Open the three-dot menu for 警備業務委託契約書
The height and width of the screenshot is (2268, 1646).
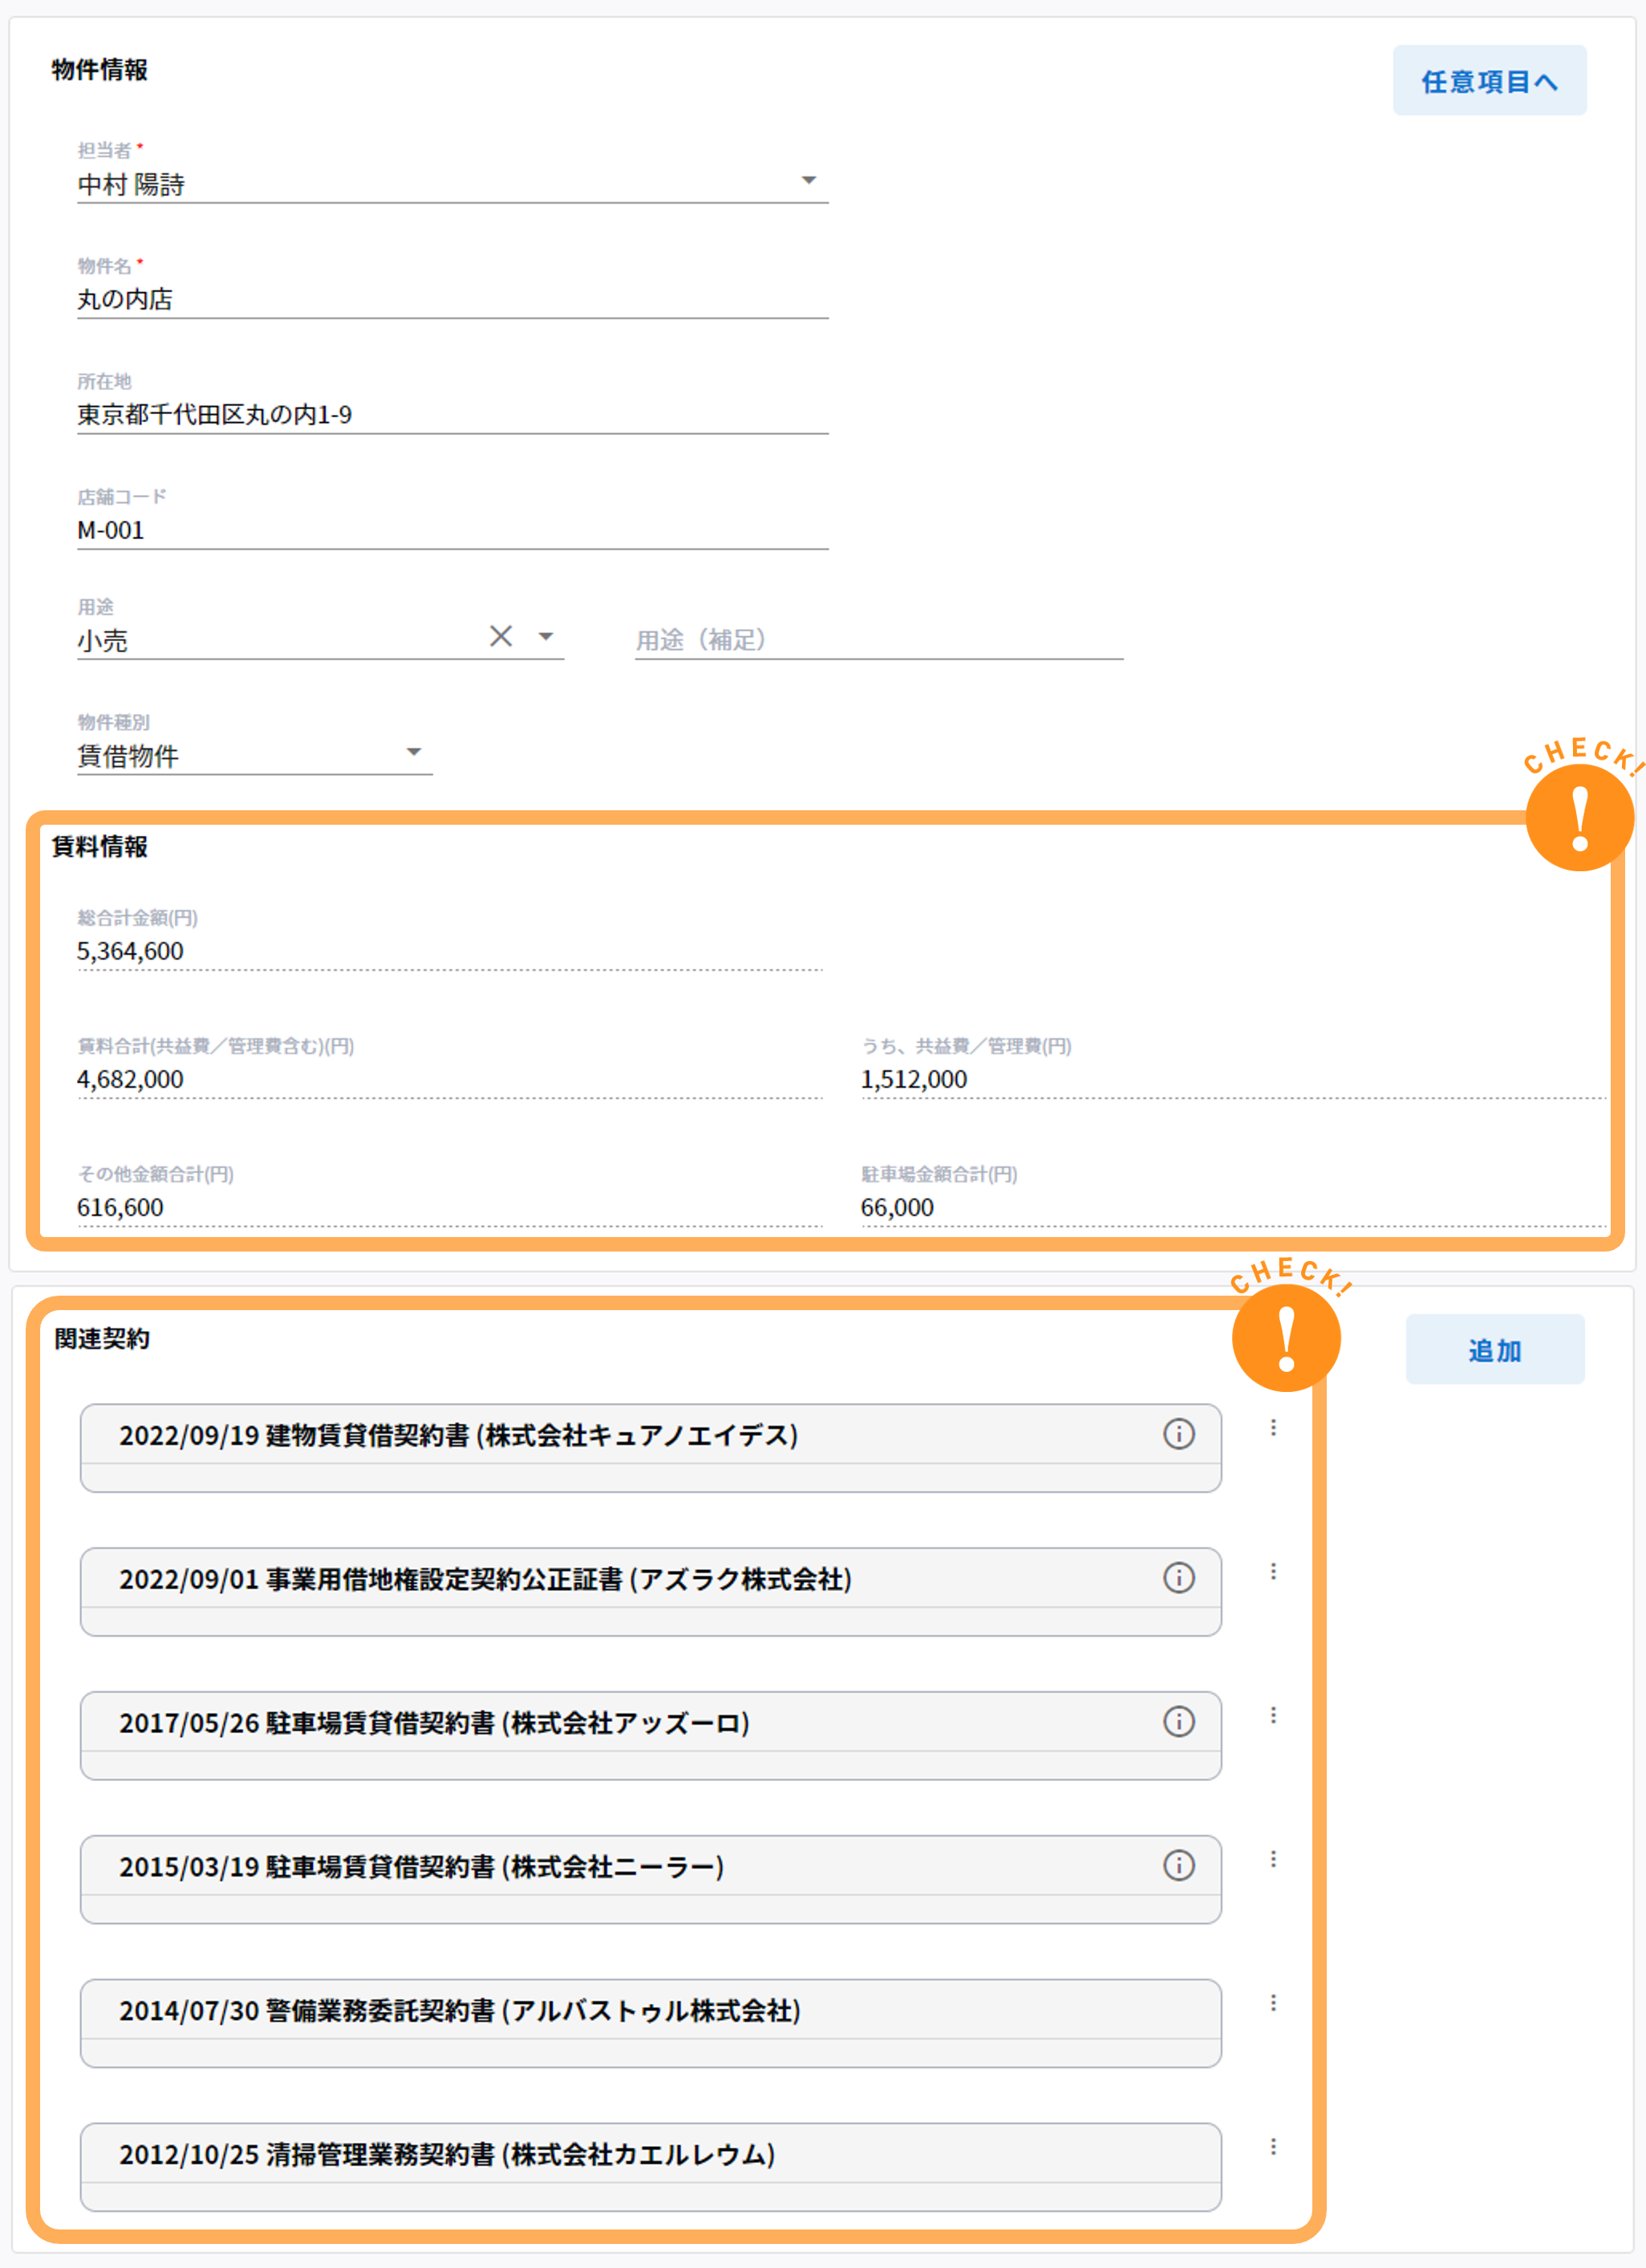pos(1274,2003)
